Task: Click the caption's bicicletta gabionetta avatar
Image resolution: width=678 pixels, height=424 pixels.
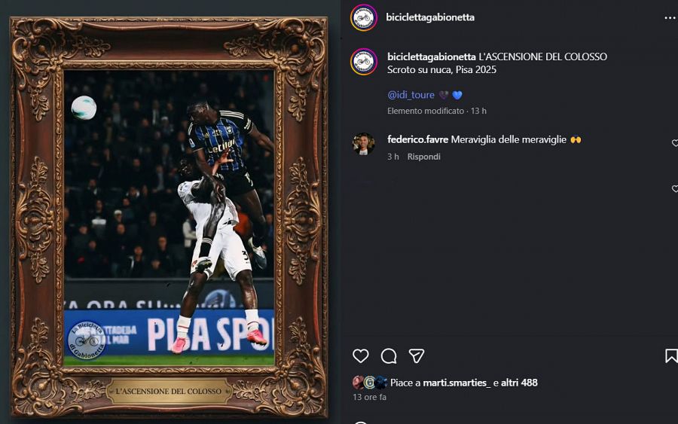Action: (364, 61)
